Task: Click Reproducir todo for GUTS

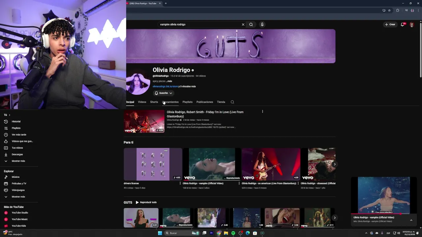Action: pyautogui.click(x=146, y=202)
